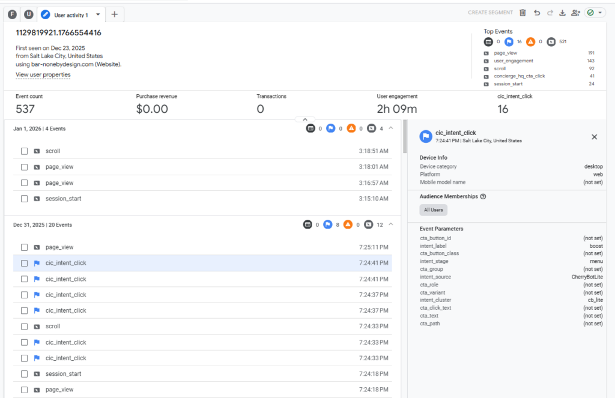615x398 pixels.
Task: Switch to the F tab
Action: click(x=12, y=14)
